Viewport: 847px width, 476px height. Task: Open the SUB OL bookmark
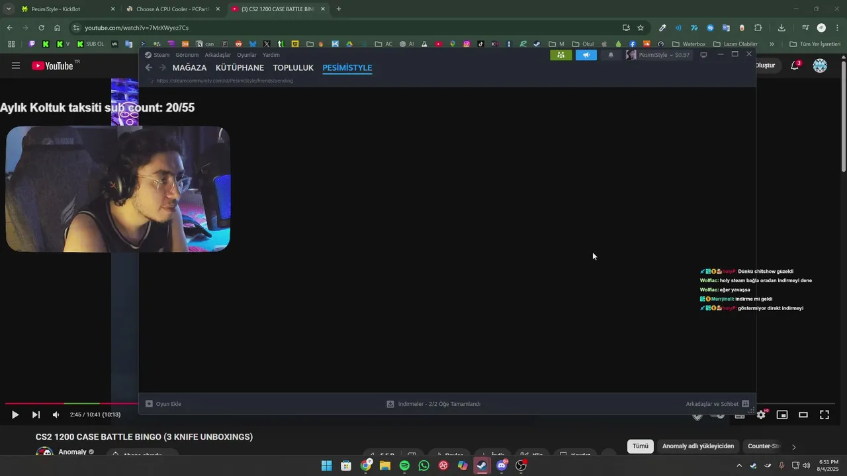[x=90, y=44]
